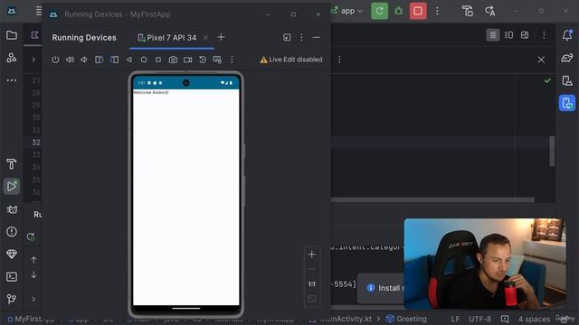This screenshot has height=325, width=579.
Task: Open Device Manager tool window
Action: click(567, 80)
